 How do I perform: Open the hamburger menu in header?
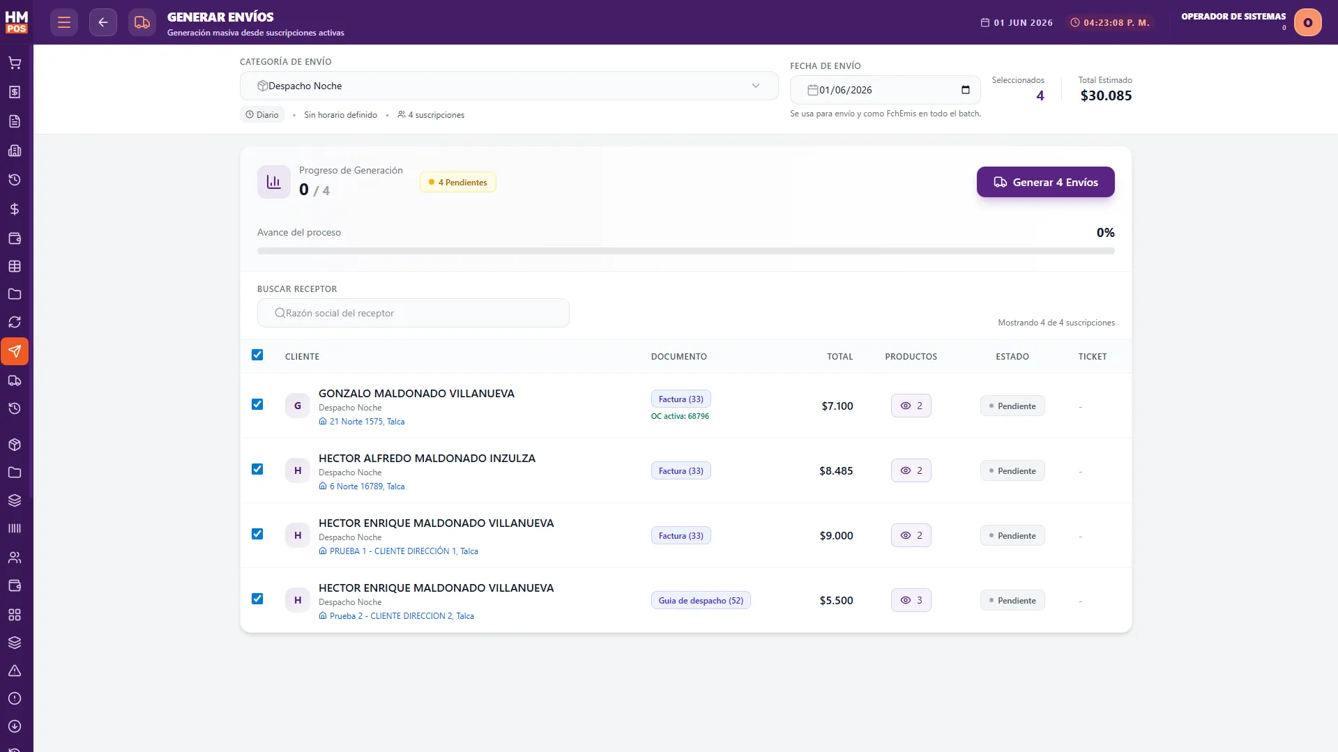tap(64, 22)
